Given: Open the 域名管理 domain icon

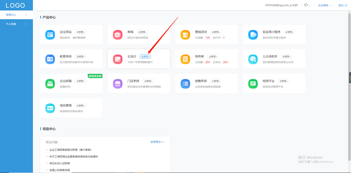Looking at the screenshot, I should 50,108.
